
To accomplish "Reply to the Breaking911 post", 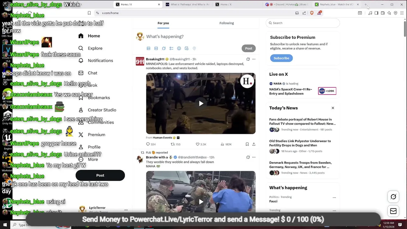I will [151, 144].
